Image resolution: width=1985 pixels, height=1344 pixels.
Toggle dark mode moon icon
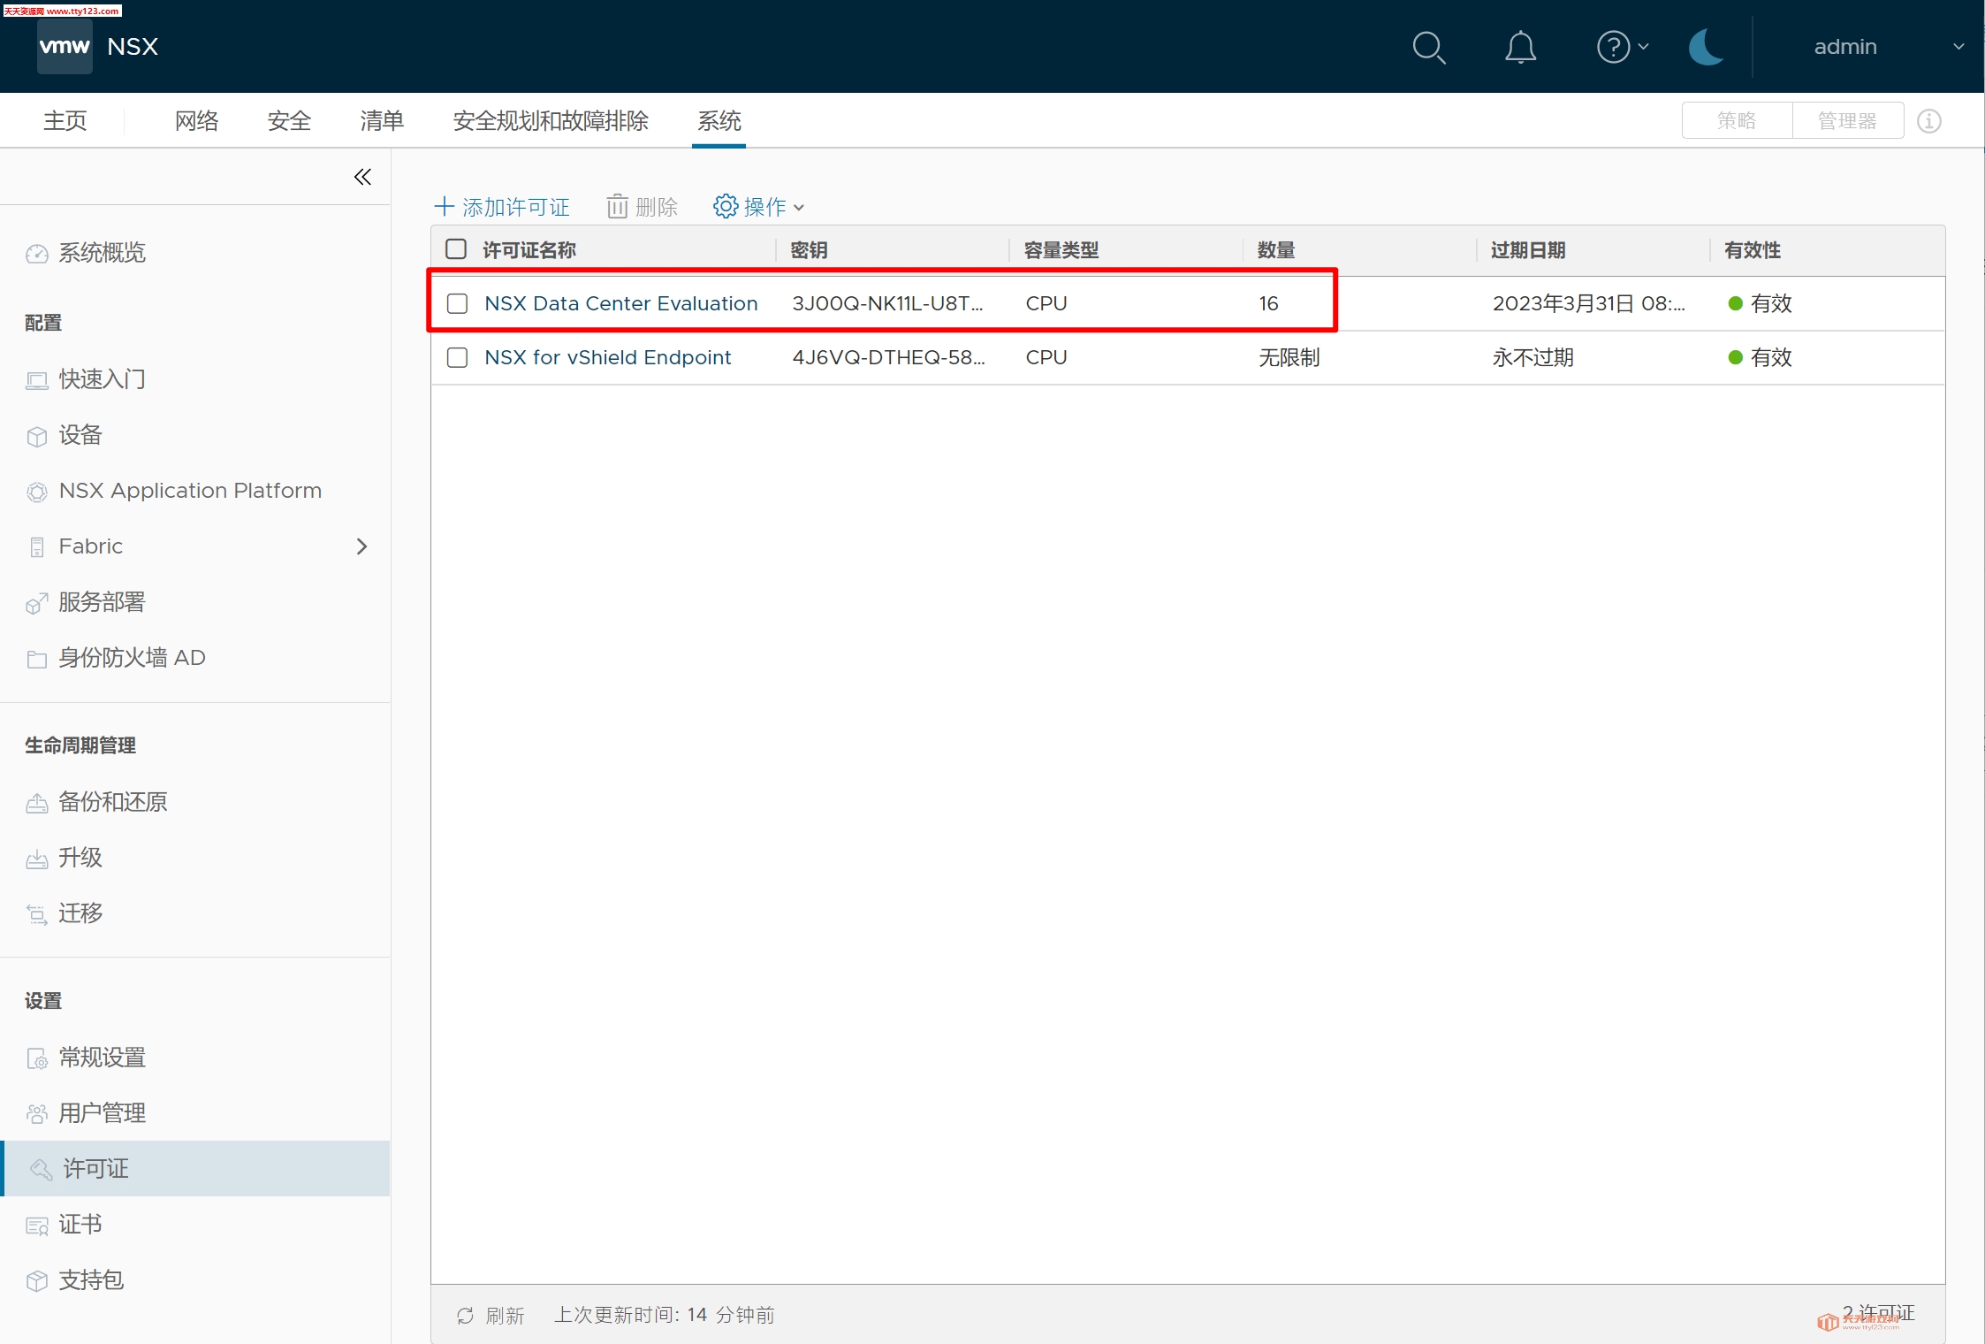1706,47
